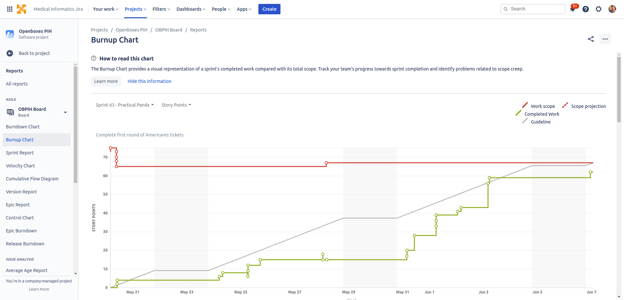Toggle the Work scope legend item

pyautogui.click(x=539, y=106)
